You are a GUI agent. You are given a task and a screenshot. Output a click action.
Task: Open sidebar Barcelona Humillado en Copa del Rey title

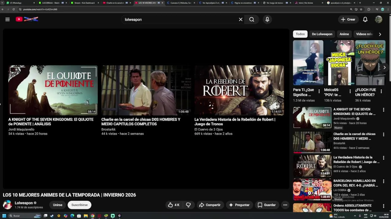click(x=356, y=183)
